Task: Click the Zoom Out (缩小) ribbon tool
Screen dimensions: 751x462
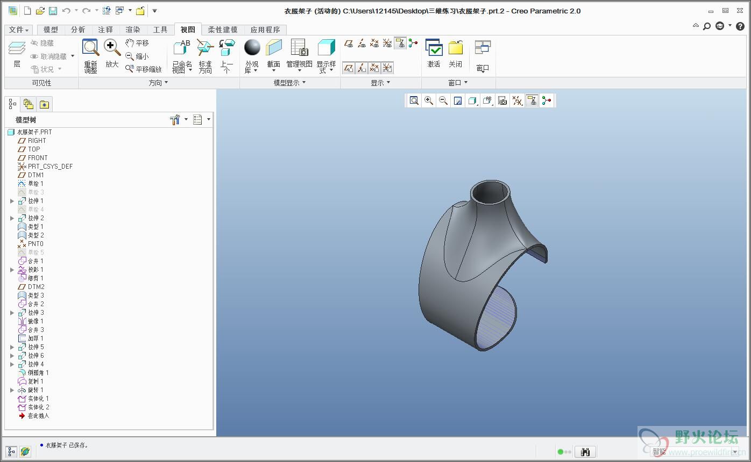Action: [137, 56]
